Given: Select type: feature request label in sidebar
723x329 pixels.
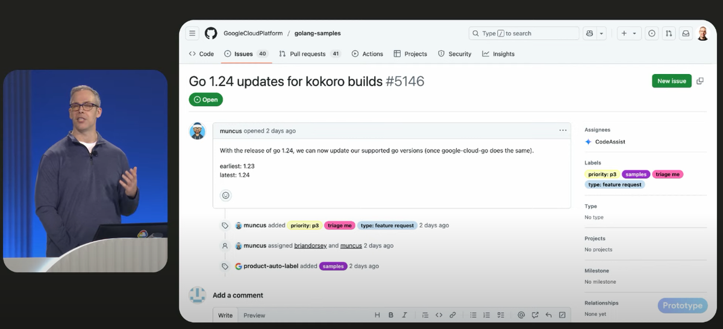Looking at the screenshot, I should click(615, 184).
